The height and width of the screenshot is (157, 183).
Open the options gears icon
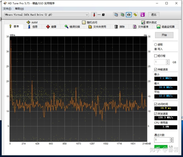(x=135, y=15)
